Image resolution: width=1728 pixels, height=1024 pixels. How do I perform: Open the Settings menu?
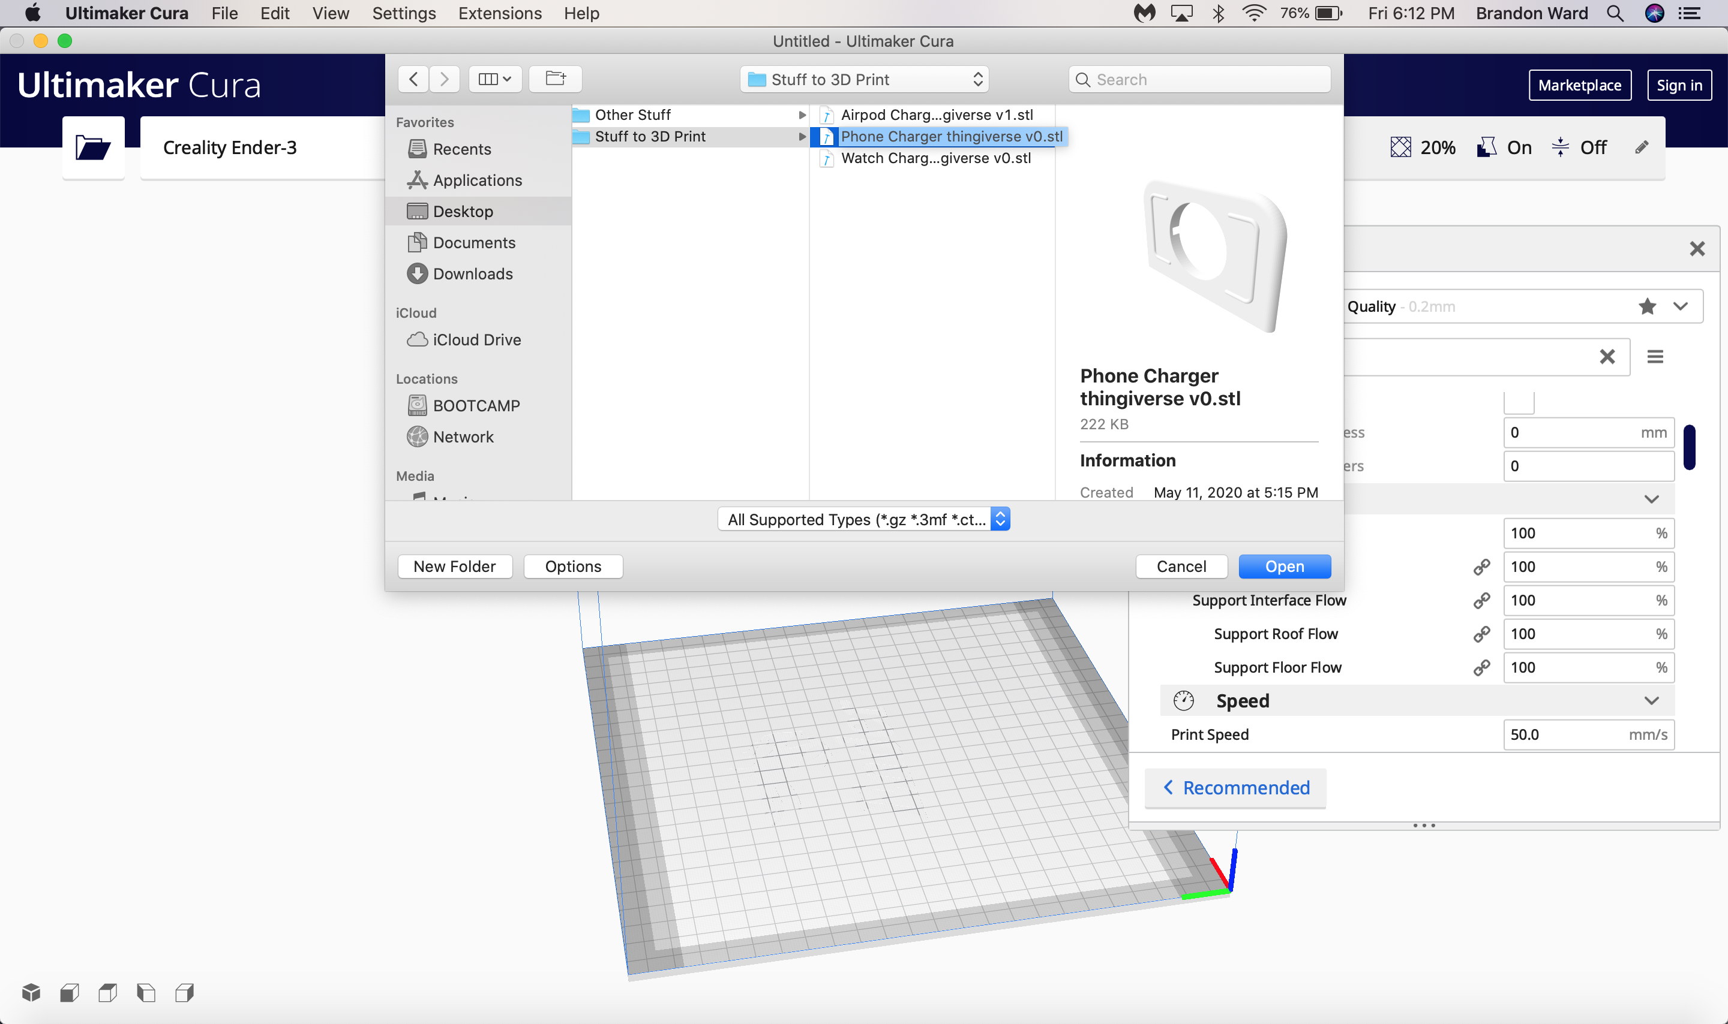[x=404, y=13]
